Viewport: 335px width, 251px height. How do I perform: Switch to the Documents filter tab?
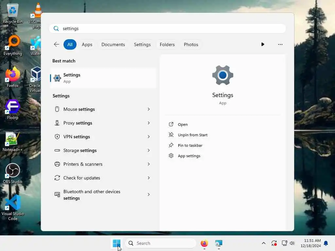coord(113,44)
